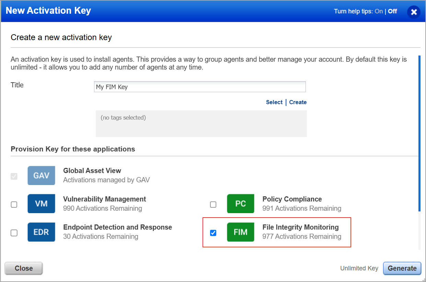Click the File Integrity Monitoring label
426x282 pixels.
click(300, 227)
